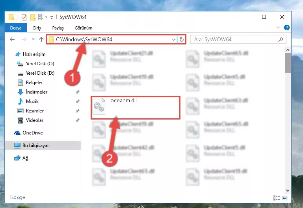Open Help with the blue question icon

pos(286,28)
